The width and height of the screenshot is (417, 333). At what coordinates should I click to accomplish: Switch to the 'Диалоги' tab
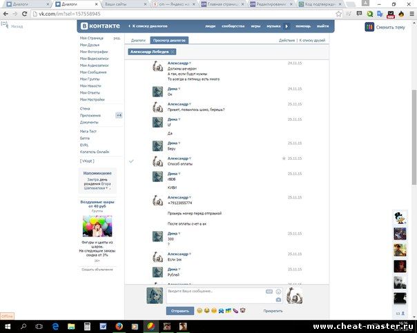(x=138, y=41)
